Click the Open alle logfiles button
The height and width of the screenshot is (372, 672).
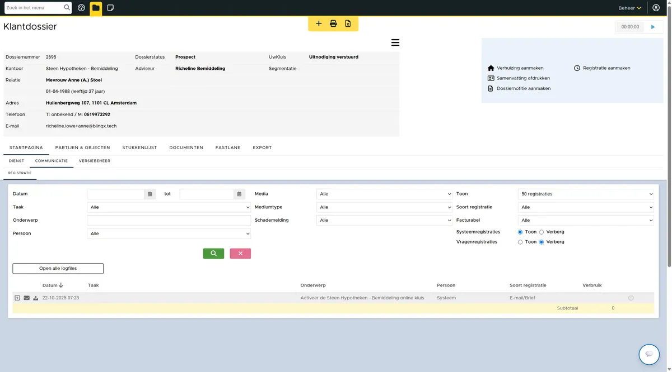(x=58, y=269)
